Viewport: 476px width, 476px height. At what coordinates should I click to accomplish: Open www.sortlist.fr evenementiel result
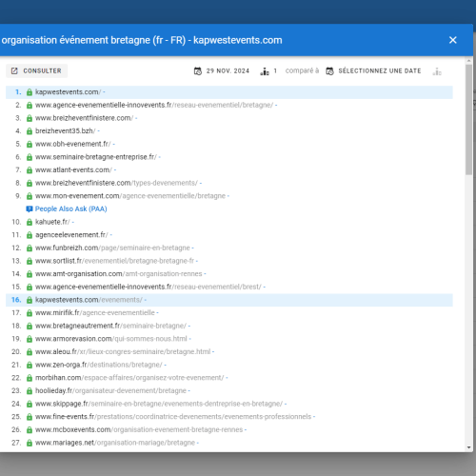coord(114,261)
